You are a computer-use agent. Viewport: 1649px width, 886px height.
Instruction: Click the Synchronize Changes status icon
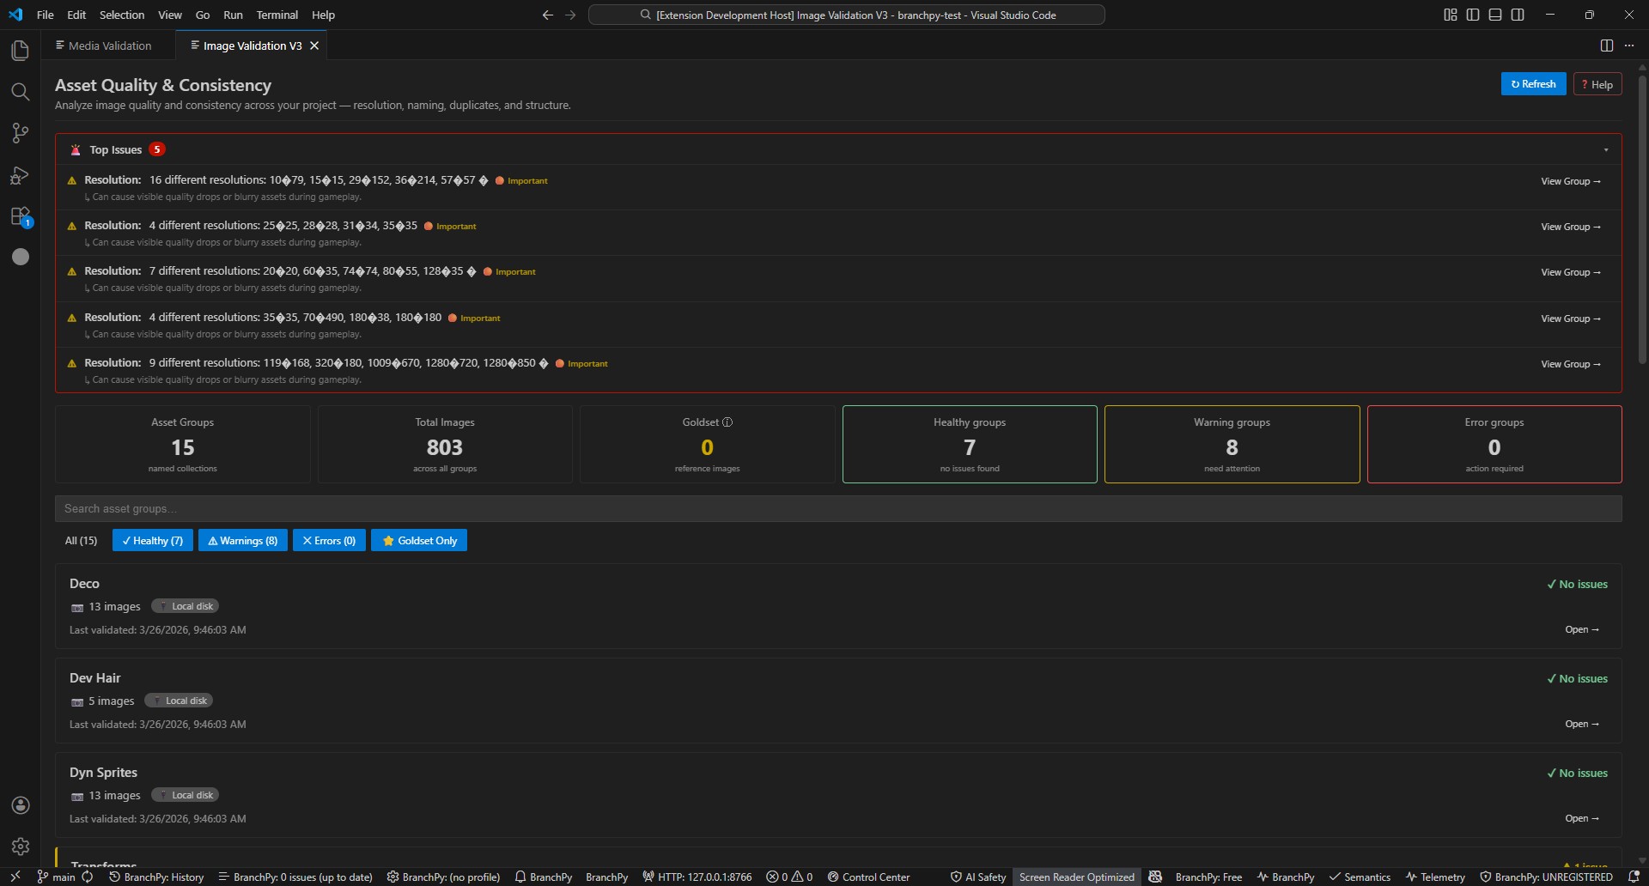88,877
